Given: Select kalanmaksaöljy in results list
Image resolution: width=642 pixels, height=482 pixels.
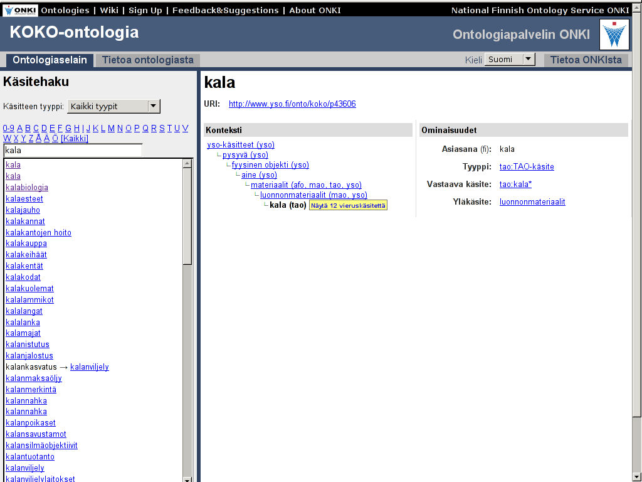Looking at the screenshot, I should [x=34, y=378].
